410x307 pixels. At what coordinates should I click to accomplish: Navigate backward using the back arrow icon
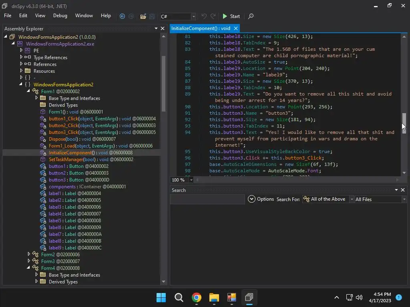click(x=122, y=16)
